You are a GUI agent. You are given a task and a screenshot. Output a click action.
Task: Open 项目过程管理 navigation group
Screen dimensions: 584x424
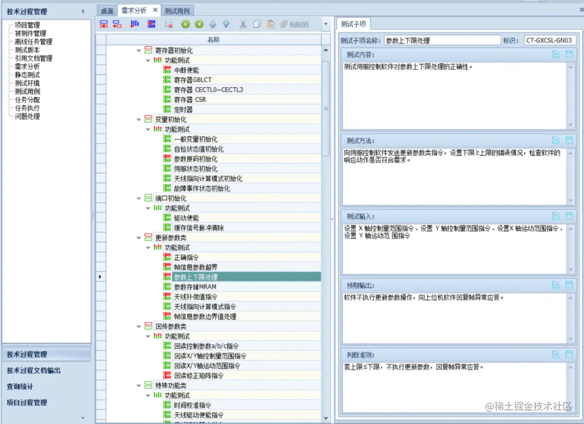coord(27,402)
